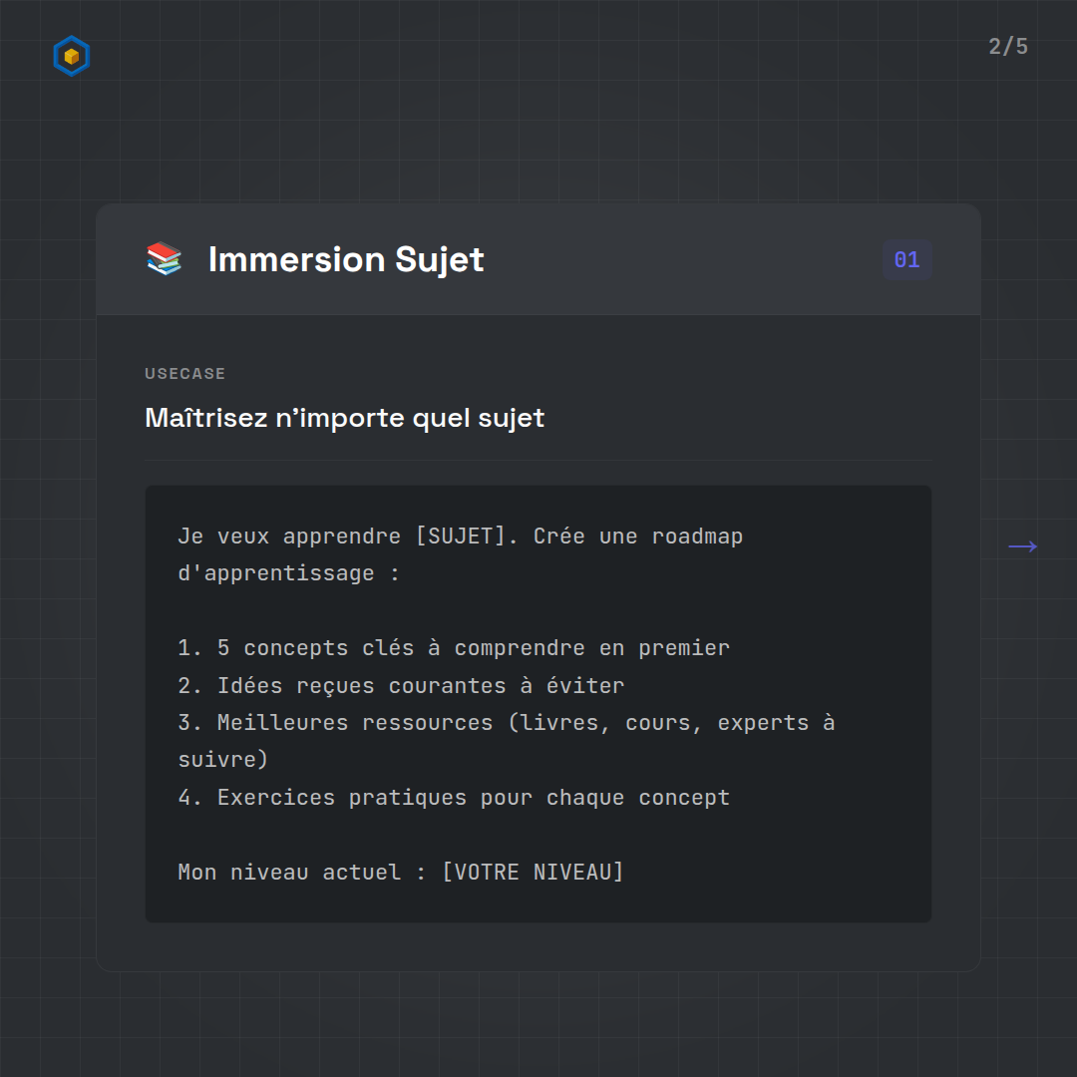Click the 01 number badge

point(906,260)
